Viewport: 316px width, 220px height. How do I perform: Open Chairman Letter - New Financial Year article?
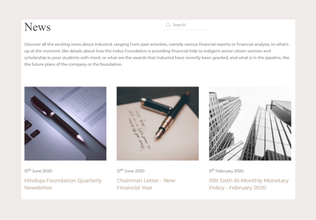pyautogui.click(x=146, y=184)
